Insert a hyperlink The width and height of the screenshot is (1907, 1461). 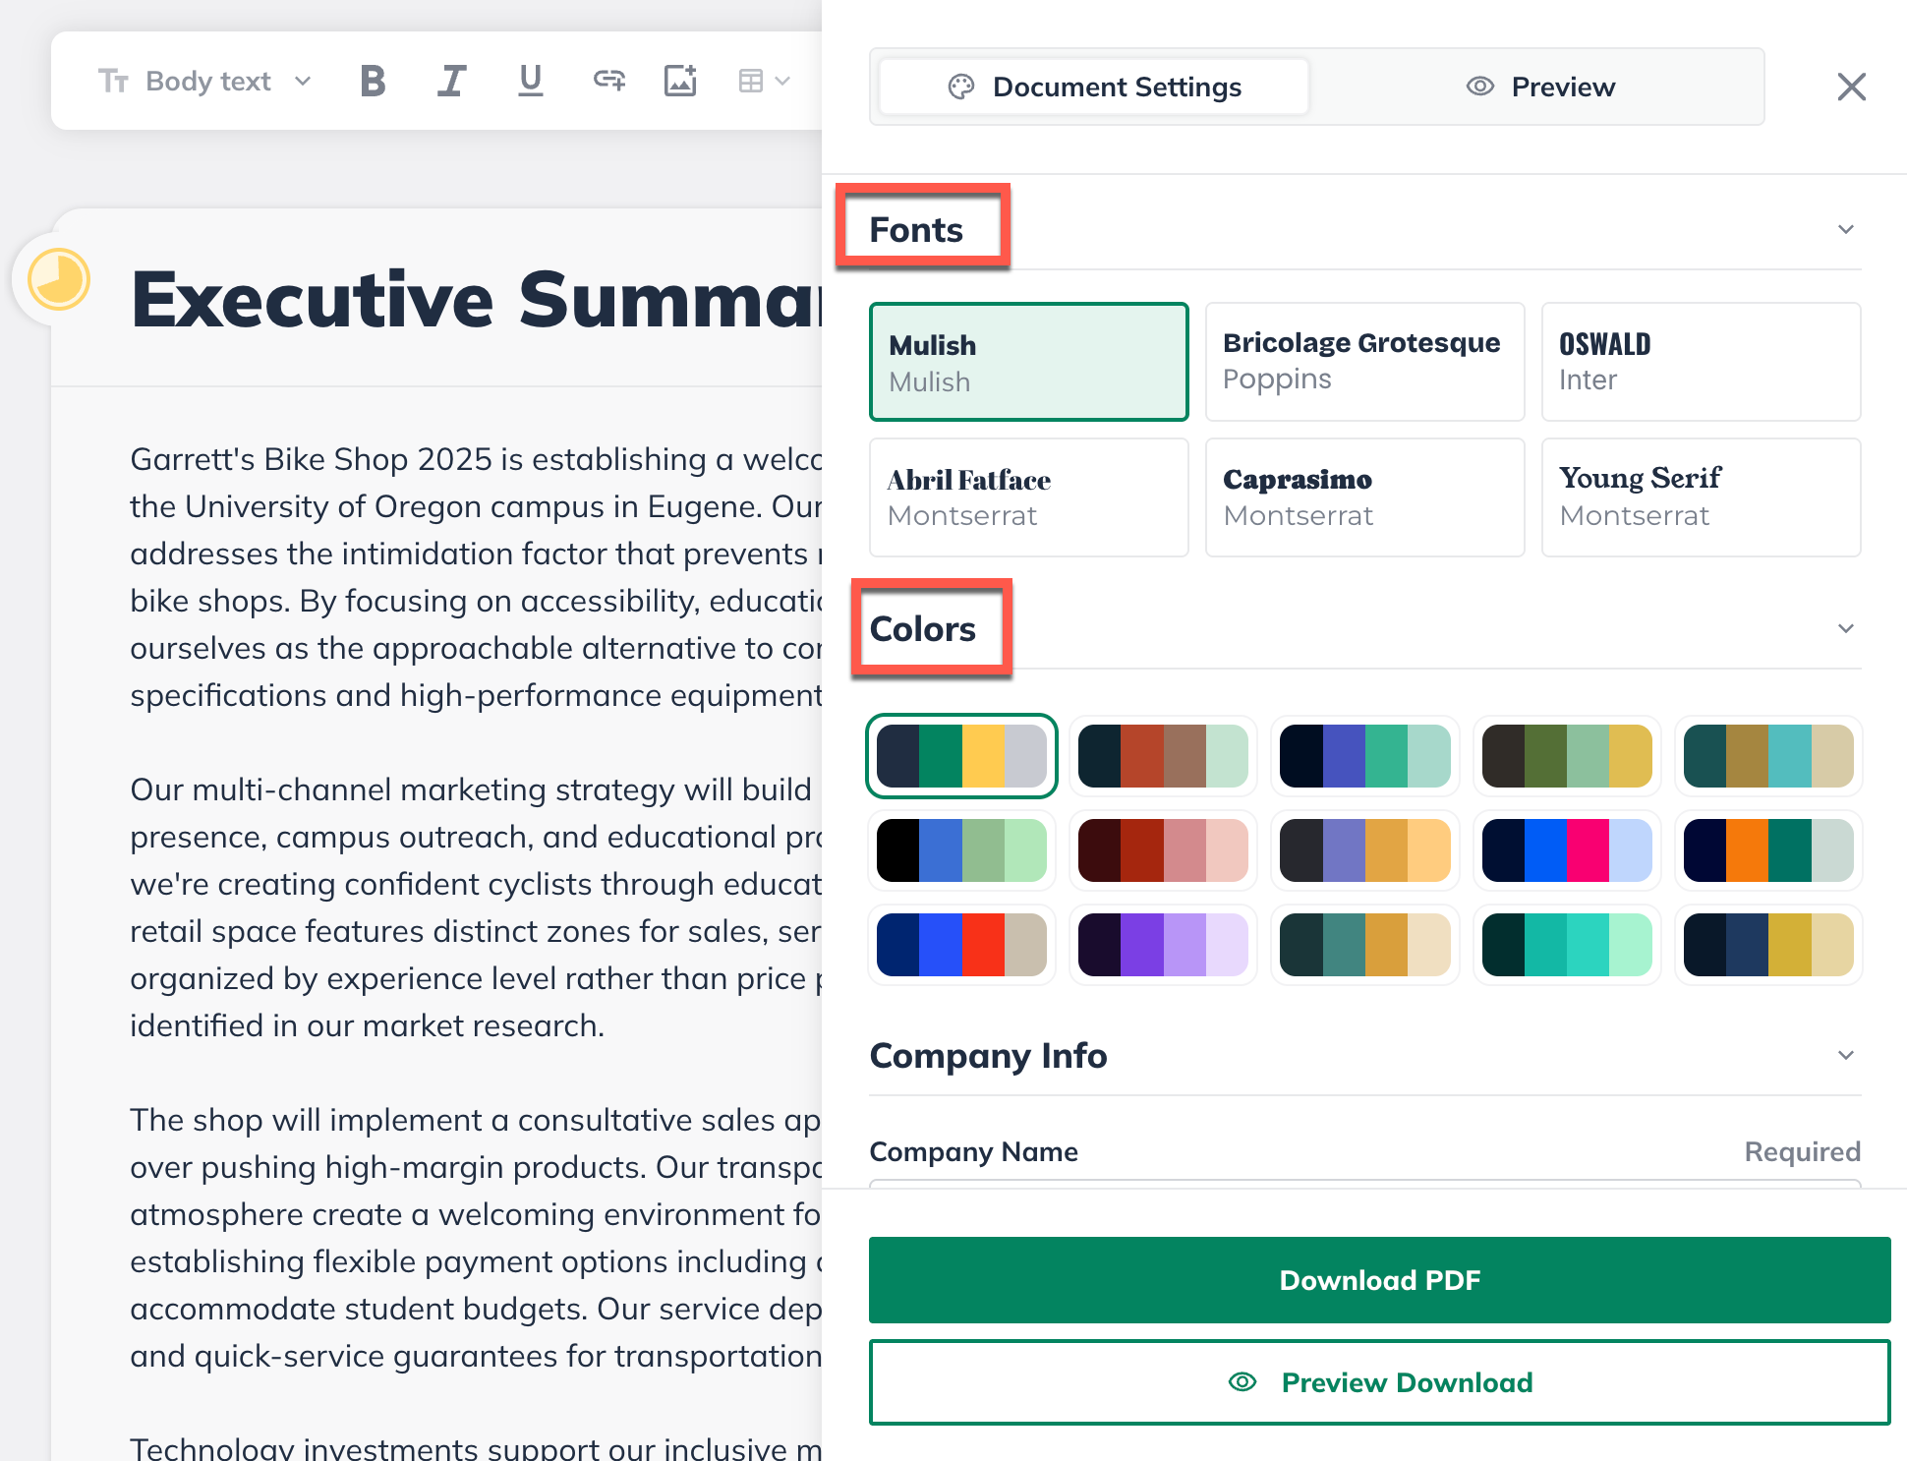[x=608, y=81]
